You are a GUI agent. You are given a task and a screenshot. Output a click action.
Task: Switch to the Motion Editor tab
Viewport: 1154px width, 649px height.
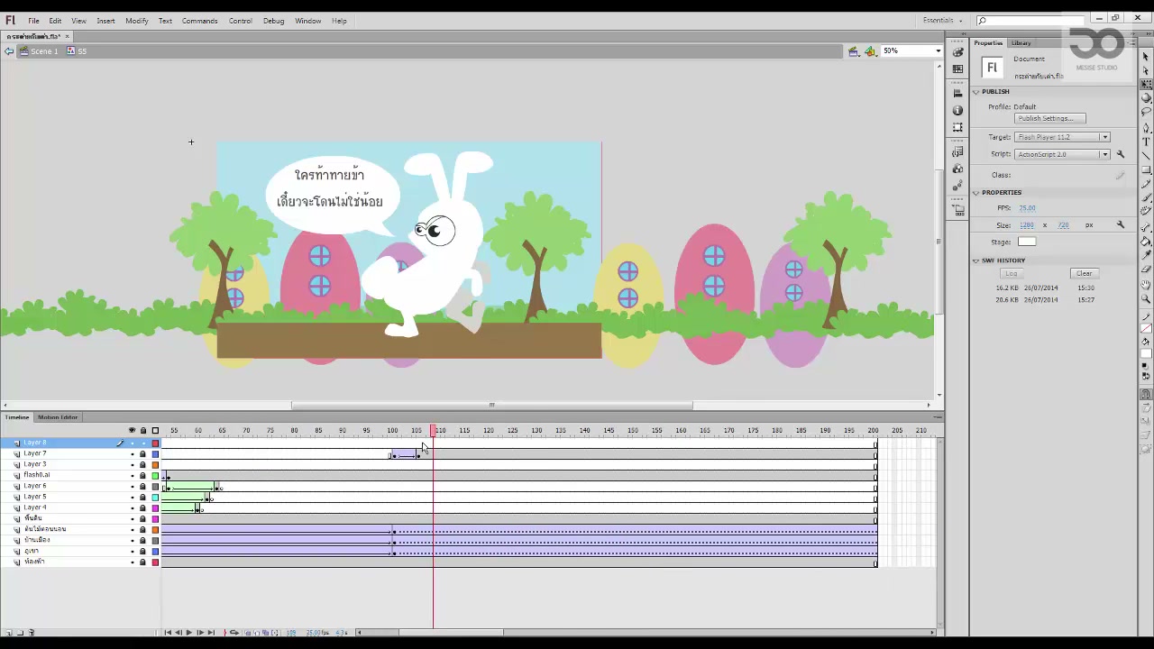click(x=58, y=417)
